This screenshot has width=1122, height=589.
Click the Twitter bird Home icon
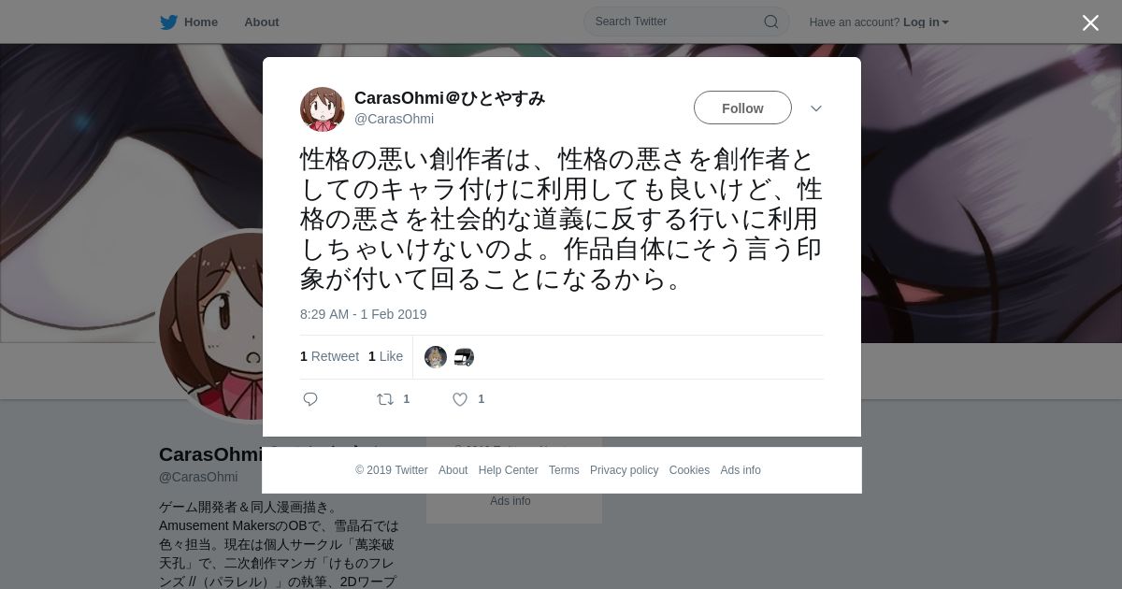click(168, 22)
